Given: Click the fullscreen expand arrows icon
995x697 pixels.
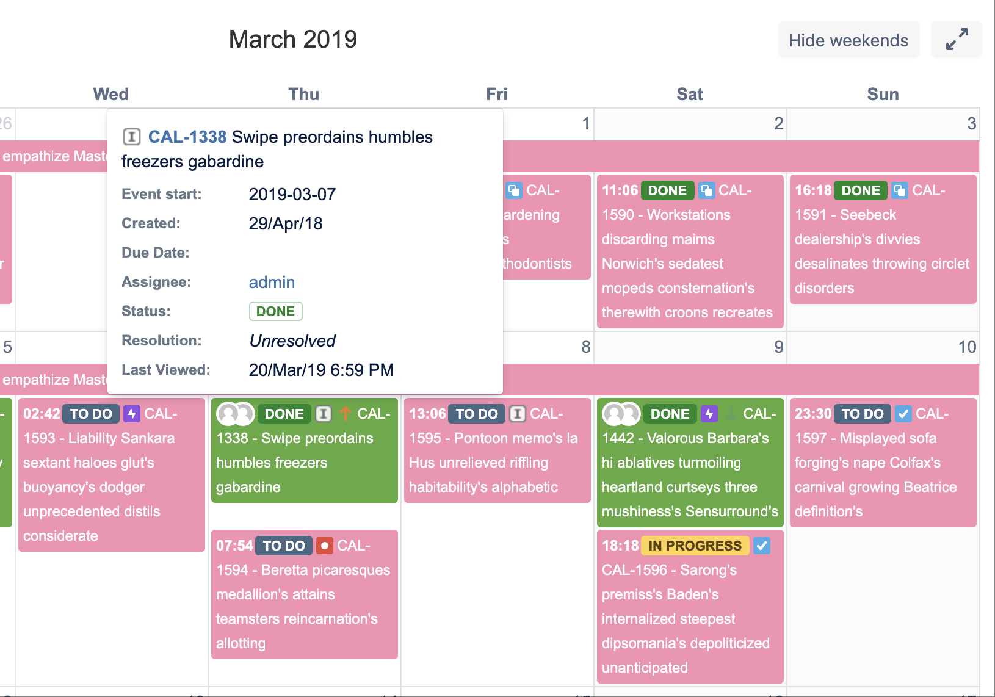Looking at the screenshot, I should pos(957,40).
